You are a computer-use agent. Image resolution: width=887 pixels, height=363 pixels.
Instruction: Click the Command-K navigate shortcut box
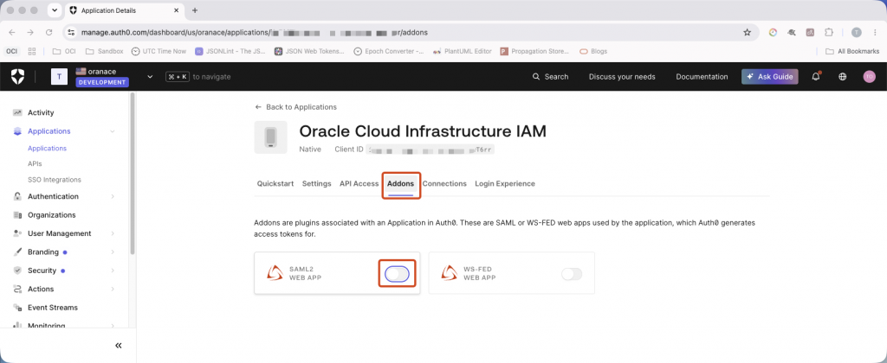click(177, 76)
